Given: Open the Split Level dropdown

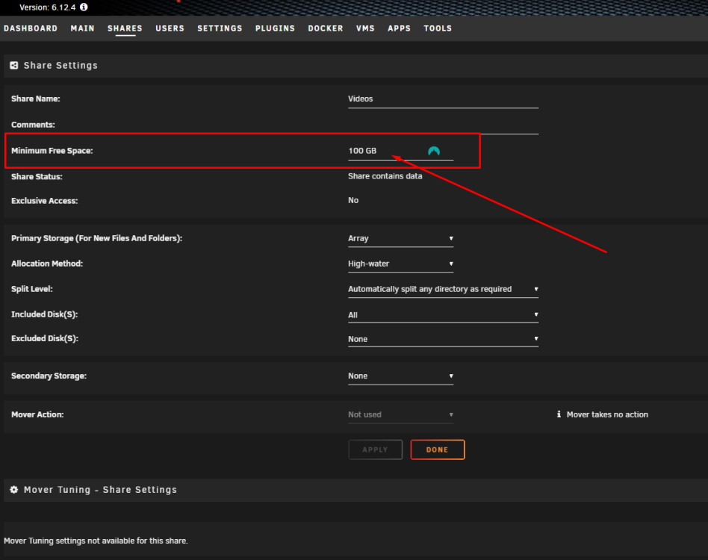Looking at the screenshot, I should tap(443, 289).
